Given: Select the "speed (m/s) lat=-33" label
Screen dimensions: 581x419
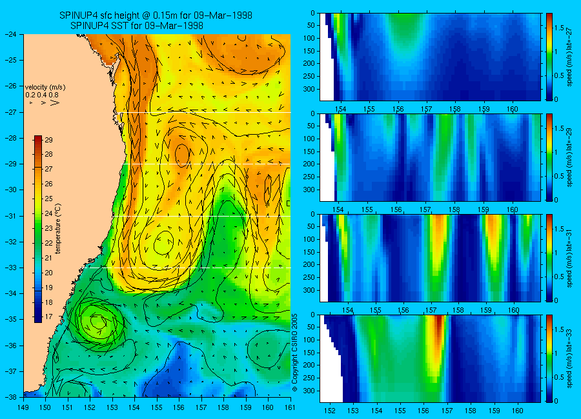Looking at the screenshot, I should (569, 358).
